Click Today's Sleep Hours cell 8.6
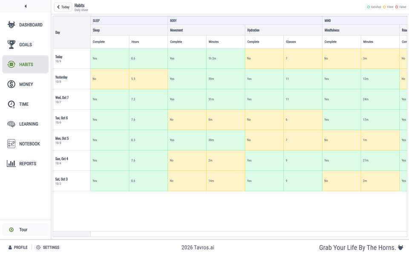This screenshot has width=409, height=255. [148, 59]
